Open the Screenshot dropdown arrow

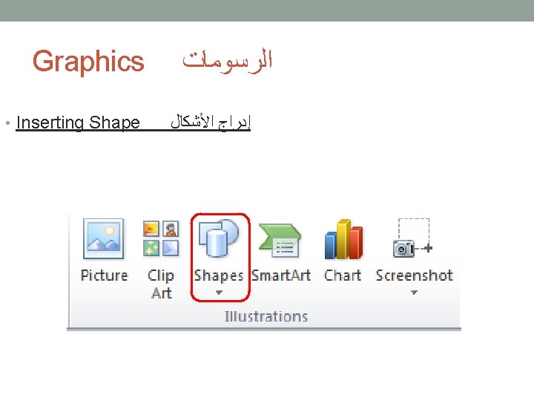click(414, 293)
